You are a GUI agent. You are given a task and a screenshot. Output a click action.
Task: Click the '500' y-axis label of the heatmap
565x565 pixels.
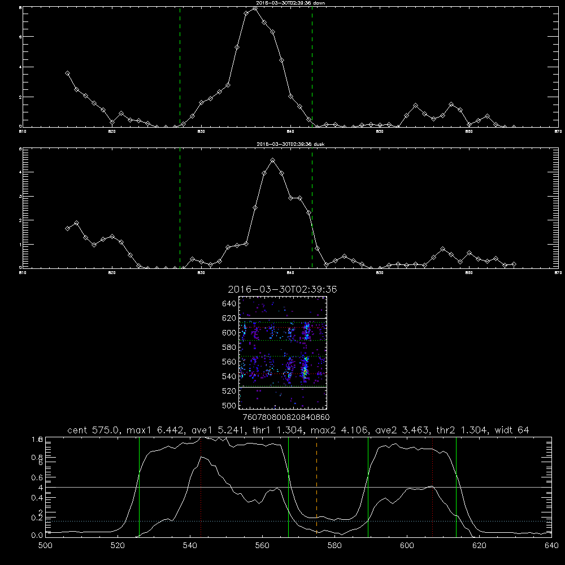229,405
